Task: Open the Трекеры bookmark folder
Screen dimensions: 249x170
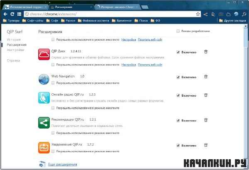Action: pos(11,21)
